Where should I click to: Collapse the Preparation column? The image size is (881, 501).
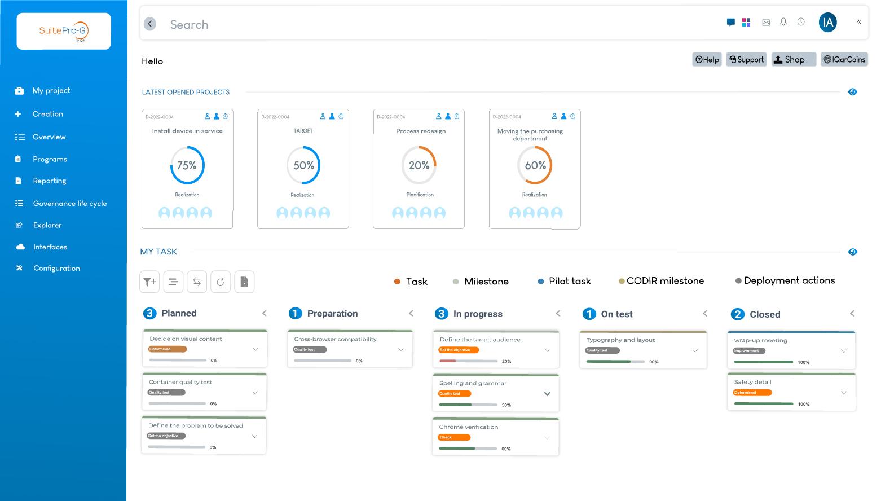tap(411, 313)
